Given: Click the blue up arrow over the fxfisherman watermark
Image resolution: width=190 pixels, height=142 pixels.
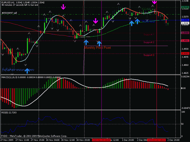Looking at the screenshot, I should click(x=27, y=71).
